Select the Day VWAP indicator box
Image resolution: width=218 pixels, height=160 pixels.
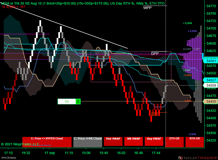[x=154, y=141]
